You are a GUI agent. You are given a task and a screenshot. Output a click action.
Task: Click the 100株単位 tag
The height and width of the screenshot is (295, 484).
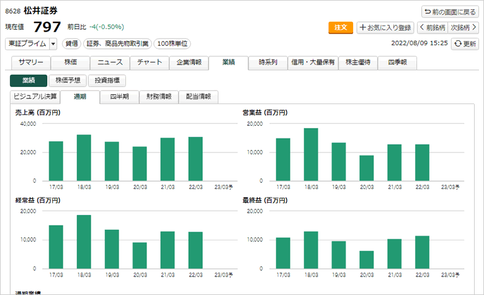pyautogui.click(x=173, y=44)
